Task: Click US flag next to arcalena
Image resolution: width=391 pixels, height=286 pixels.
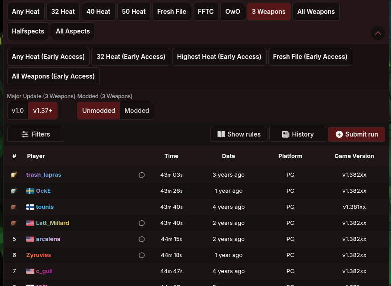Action: pyautogui.click(x=30, y=239)
